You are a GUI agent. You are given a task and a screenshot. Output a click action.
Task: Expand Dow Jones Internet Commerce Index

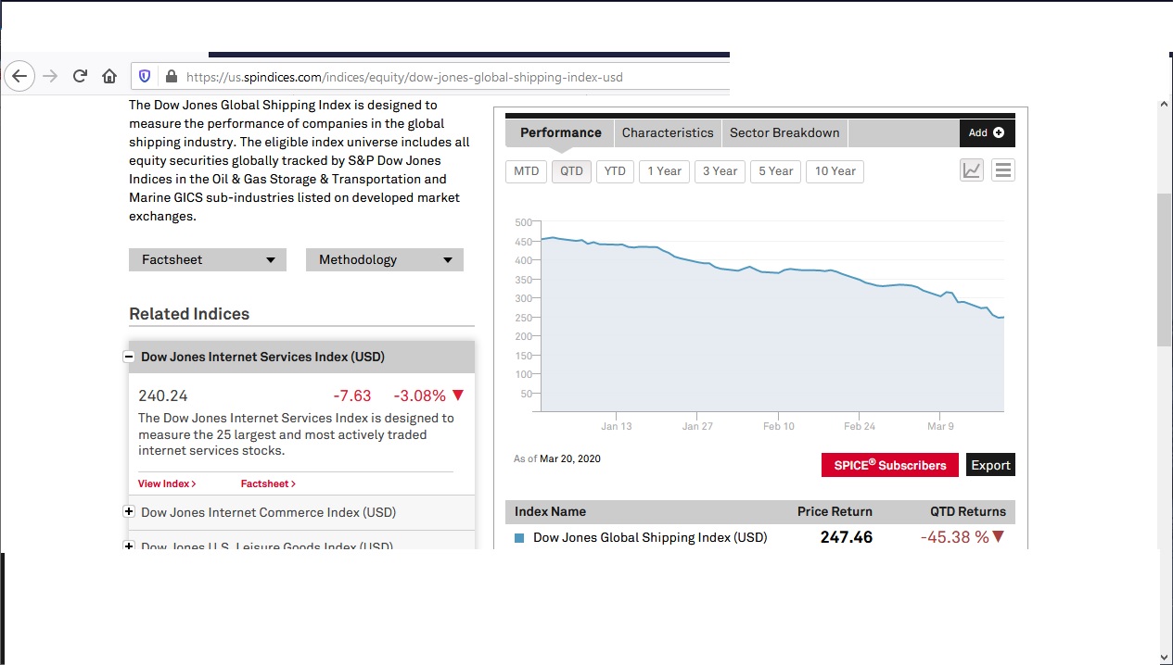[x=130, y=512]
